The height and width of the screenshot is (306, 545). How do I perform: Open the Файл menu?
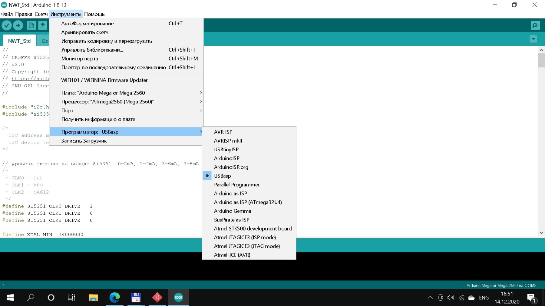7,14
